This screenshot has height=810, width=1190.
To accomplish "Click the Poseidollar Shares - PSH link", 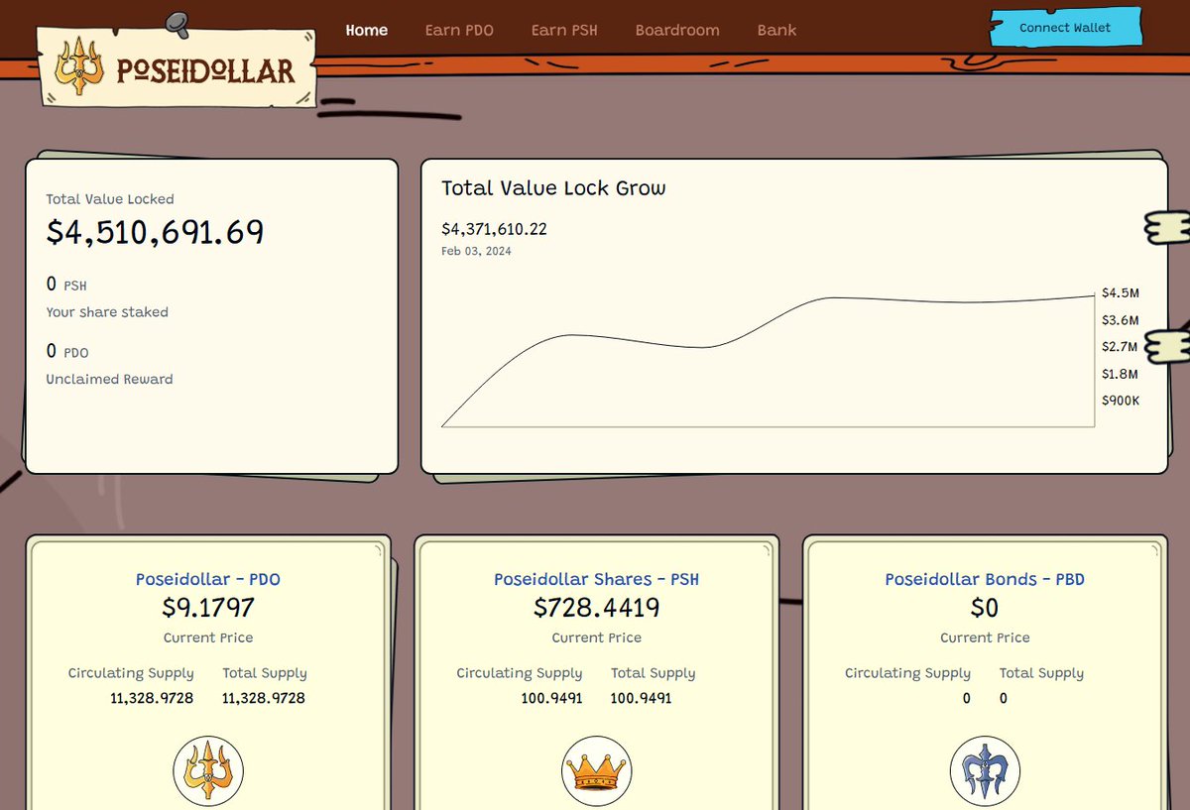I will (x=596, y=579).
